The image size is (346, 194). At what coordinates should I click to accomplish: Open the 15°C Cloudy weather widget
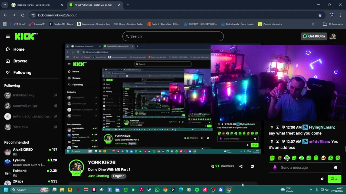[287, 190]
